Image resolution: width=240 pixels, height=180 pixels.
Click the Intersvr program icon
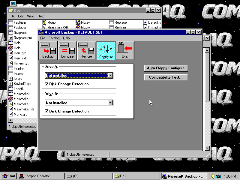[11, 73]
